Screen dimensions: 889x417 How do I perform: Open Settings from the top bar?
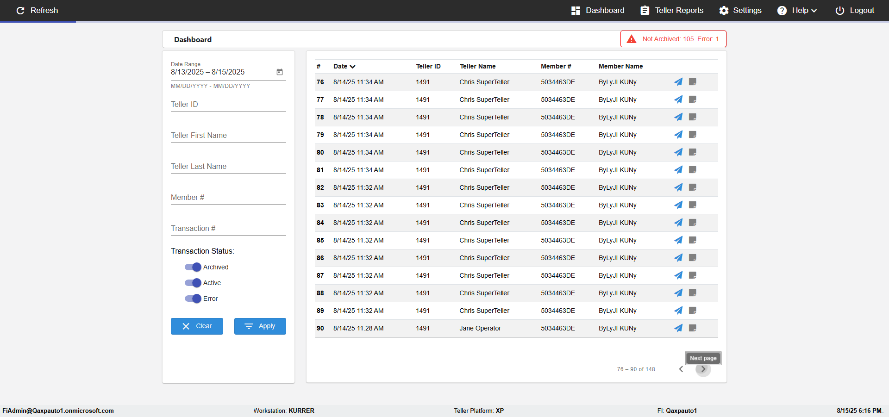740,10
